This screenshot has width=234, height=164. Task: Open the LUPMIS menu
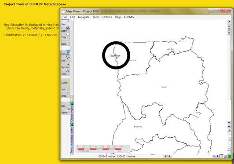coord(129,17)
